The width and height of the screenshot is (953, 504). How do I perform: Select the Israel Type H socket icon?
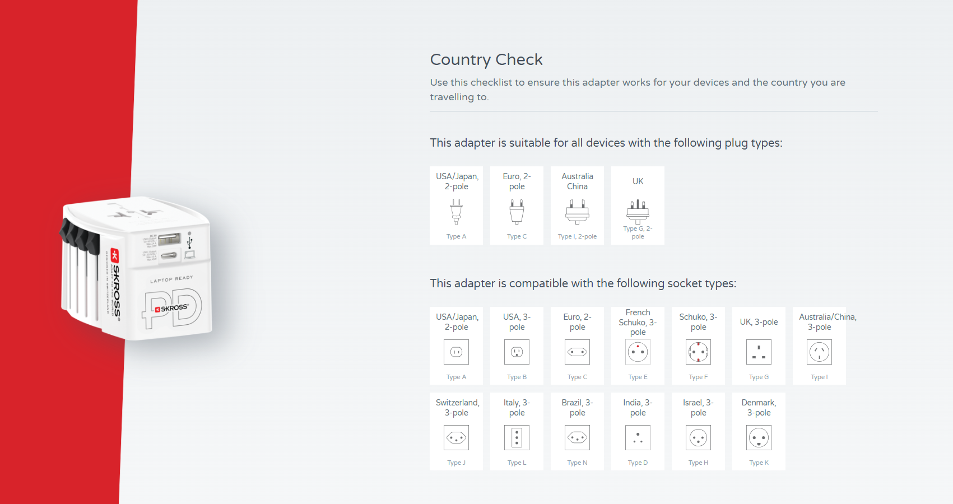[698, 438]
